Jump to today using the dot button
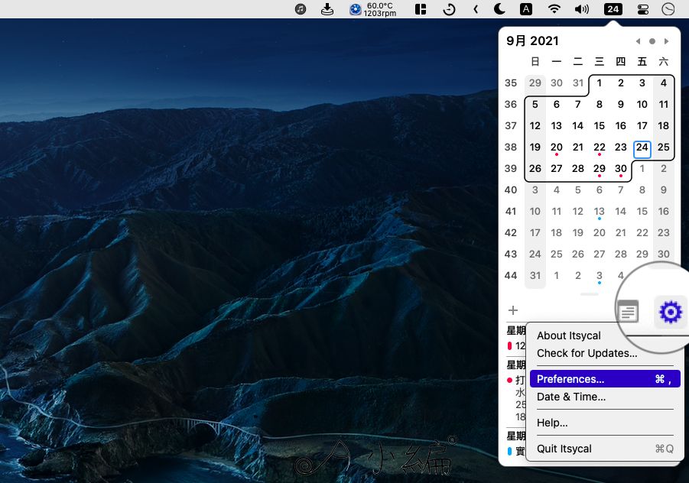Image resolution: width=689 pixels, height=483 pixels. click(652, 41)
